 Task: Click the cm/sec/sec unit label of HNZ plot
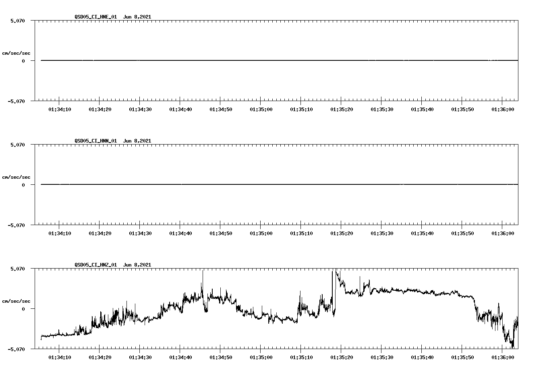click(16, 301)
